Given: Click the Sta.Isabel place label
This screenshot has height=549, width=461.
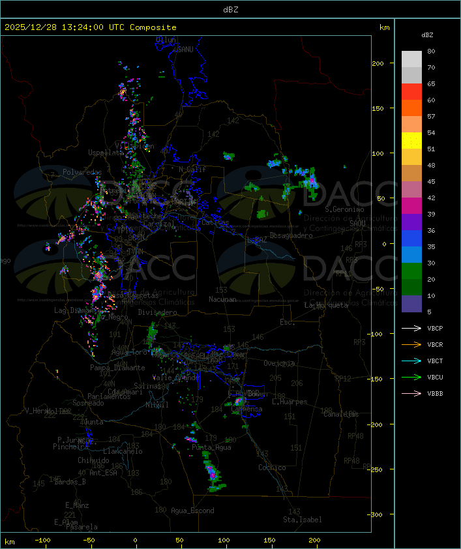Looking at the screenshot, I should 302,520.
